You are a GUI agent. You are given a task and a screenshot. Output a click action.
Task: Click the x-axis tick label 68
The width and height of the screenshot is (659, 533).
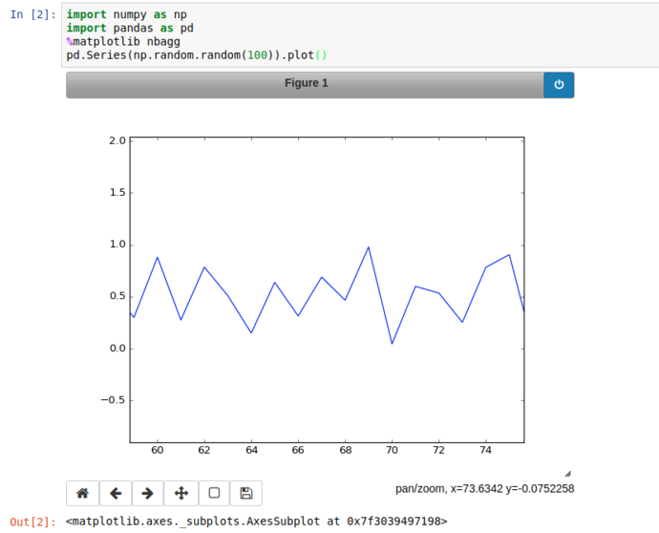[346, 450]
